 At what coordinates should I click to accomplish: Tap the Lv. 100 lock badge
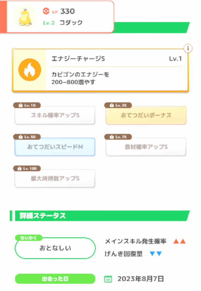click(27, 169)
